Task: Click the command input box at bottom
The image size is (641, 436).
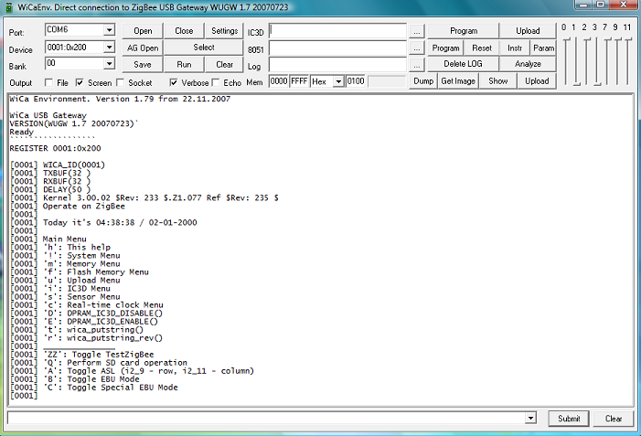Action: click(266, 418)
